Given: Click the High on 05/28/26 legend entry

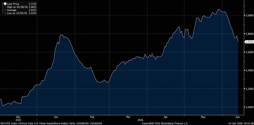Looking at the screenshot, I should coord(22,7).
